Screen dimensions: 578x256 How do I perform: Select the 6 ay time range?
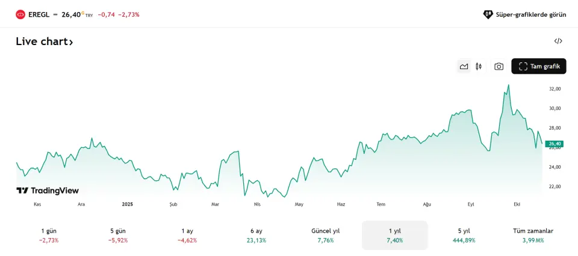tap(256, 235)
